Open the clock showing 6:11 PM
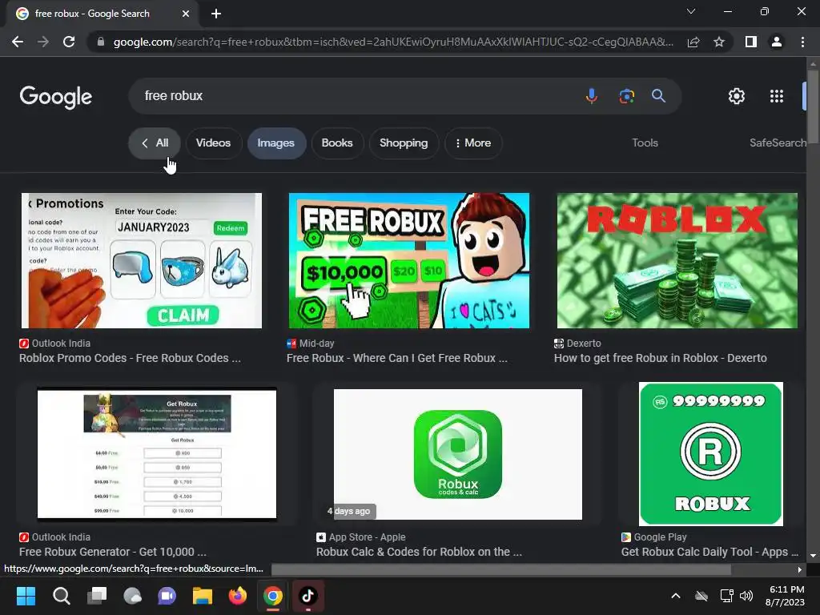The height and width of the screenshot is (615, 820). (785, 596)
